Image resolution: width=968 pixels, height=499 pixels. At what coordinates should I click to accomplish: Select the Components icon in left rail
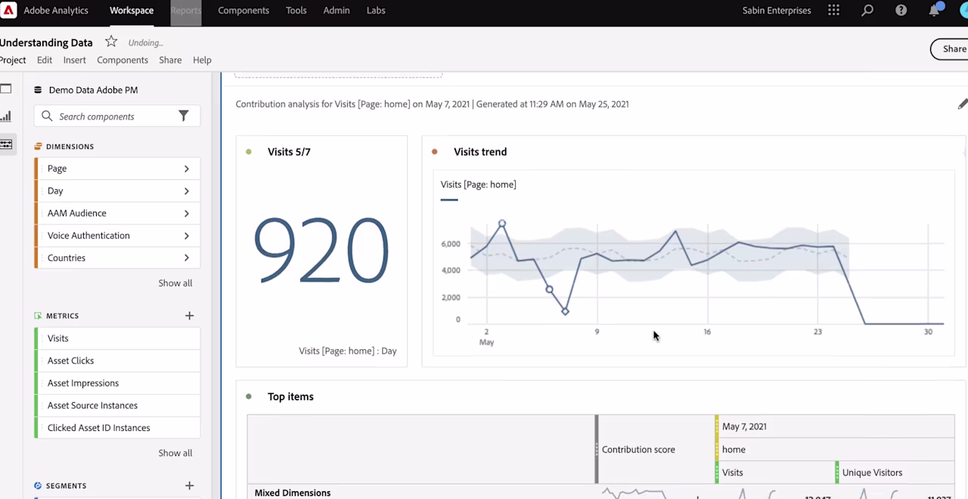[6, 144]
